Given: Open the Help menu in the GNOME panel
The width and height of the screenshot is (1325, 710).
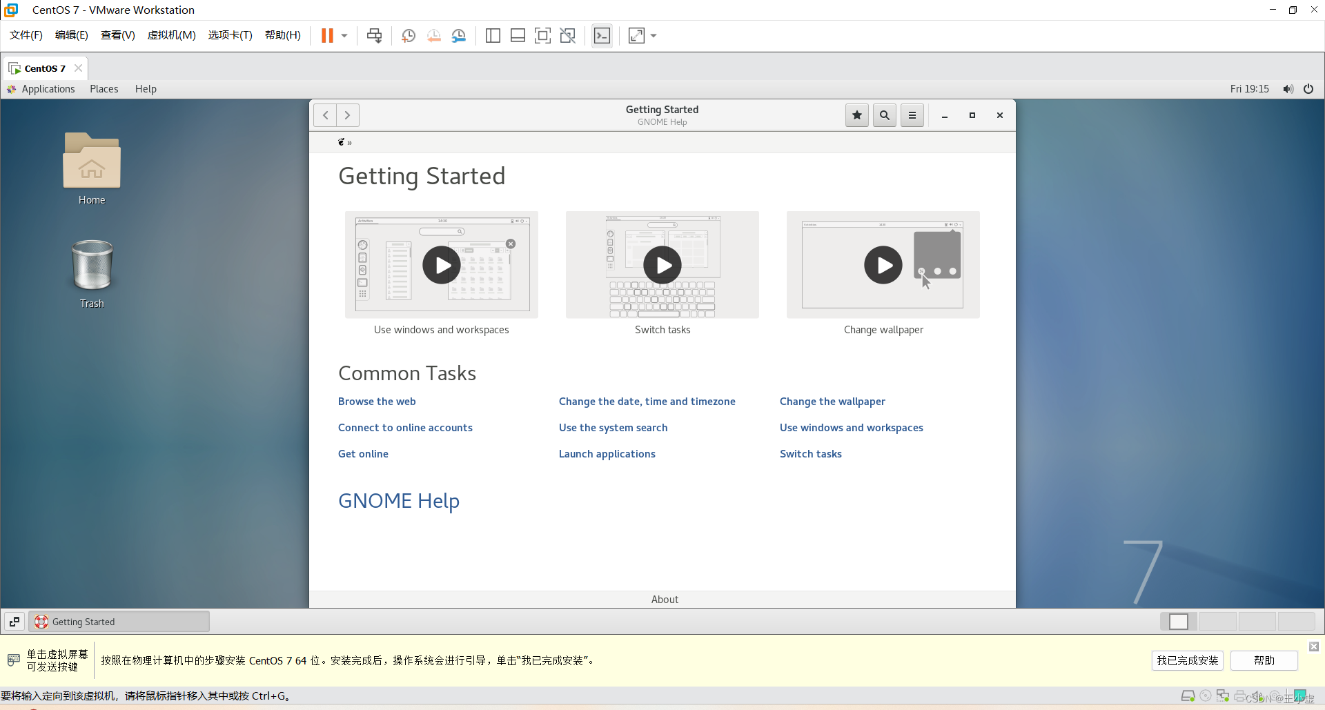Looking at the screenshot, I should click(x=146, y=89).
